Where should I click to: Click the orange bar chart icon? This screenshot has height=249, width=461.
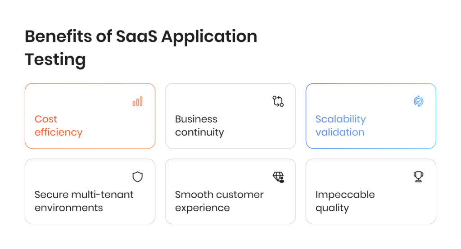coord(138,101)
